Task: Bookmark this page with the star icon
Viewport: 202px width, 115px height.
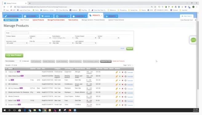Action: click(x=155, y=7)
